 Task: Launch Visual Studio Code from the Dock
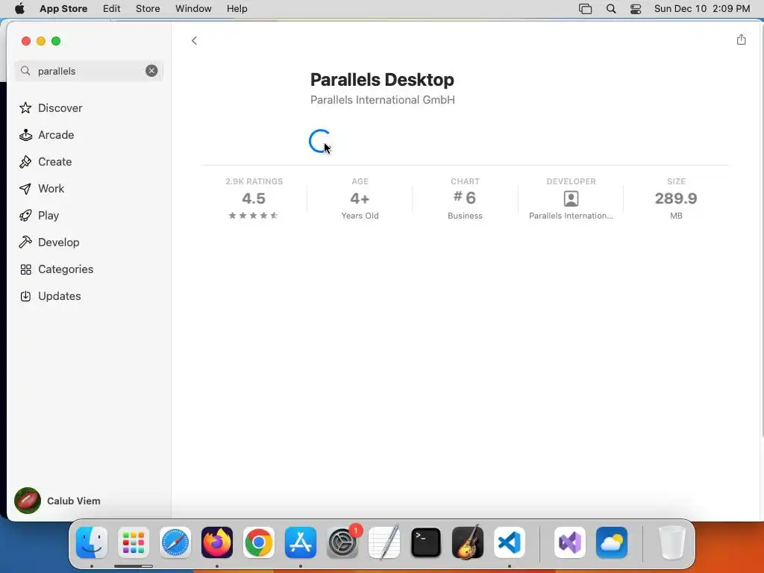point(509,542)
